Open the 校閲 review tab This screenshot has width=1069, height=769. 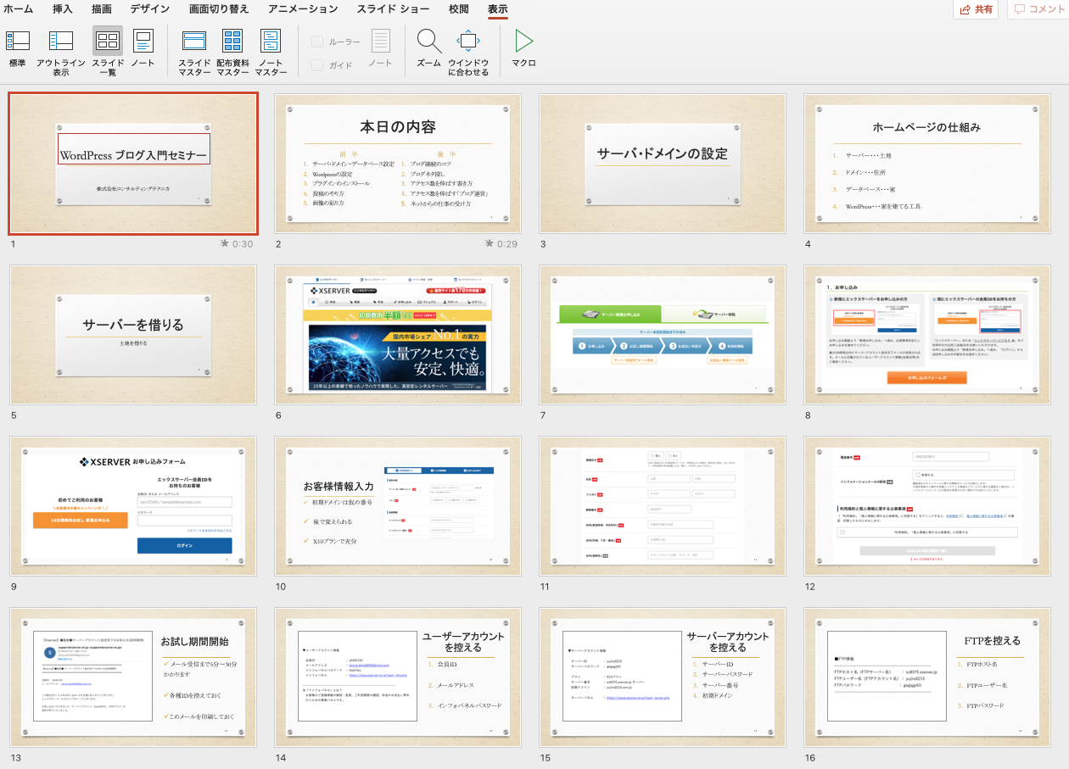[x=458, y=9]
